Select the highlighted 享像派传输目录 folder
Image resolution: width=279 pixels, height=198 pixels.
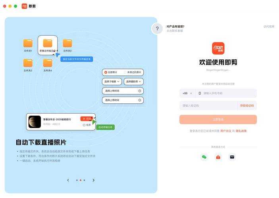[x=48, y=45]
